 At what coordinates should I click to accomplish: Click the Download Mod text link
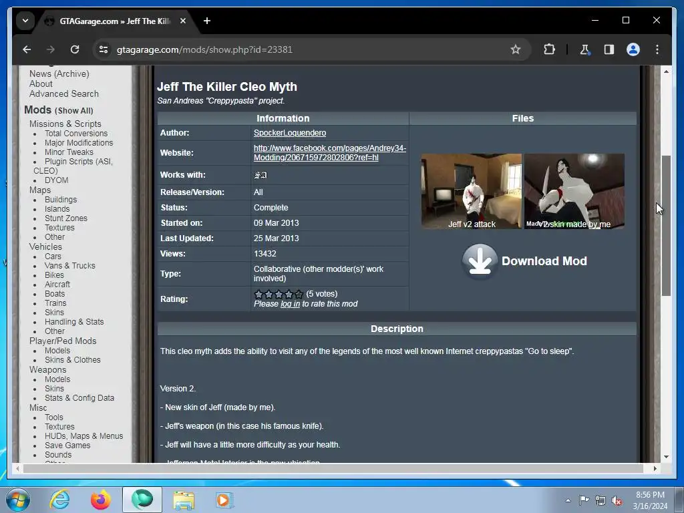pyautogui.click(x=544, y=261)
